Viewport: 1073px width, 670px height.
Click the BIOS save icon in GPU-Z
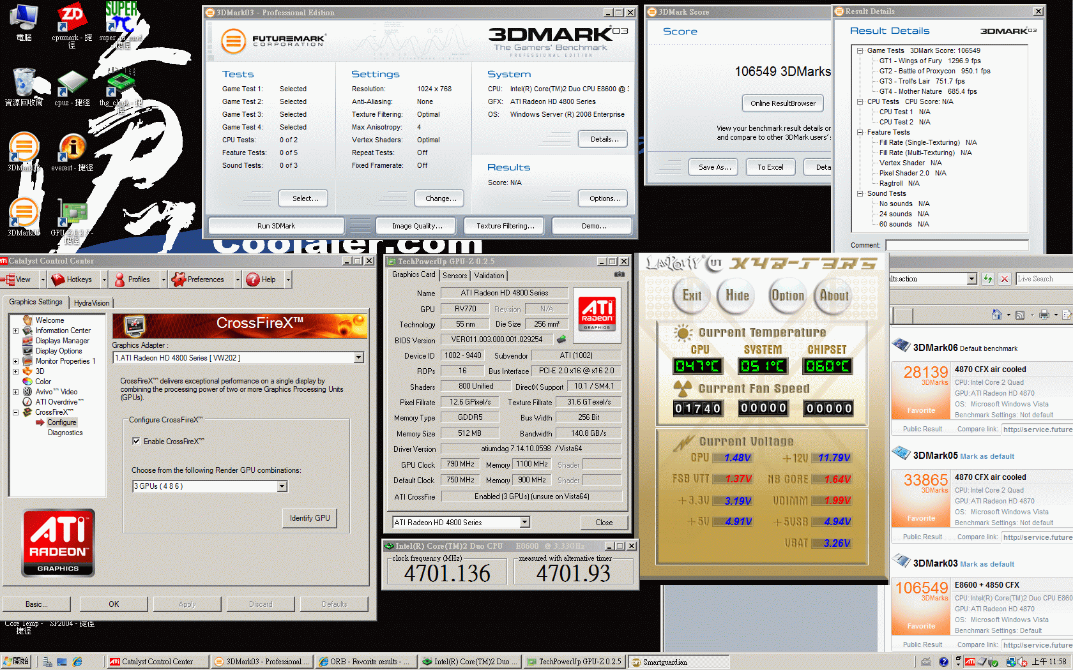[x=561, y=339]
